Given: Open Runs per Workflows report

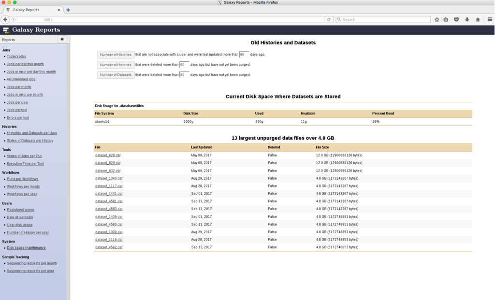Looking at the screenshot, I should point(22,179).
